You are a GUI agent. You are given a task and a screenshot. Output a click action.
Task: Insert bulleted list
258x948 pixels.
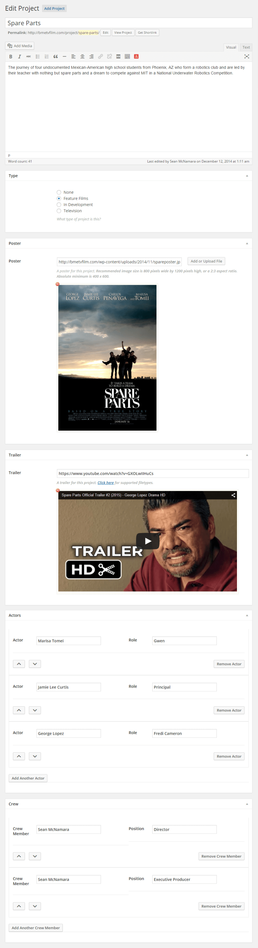[x=38, y=57]
